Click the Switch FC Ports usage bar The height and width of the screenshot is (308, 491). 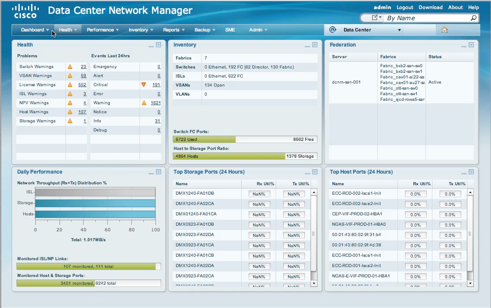(x=245, y=140)
